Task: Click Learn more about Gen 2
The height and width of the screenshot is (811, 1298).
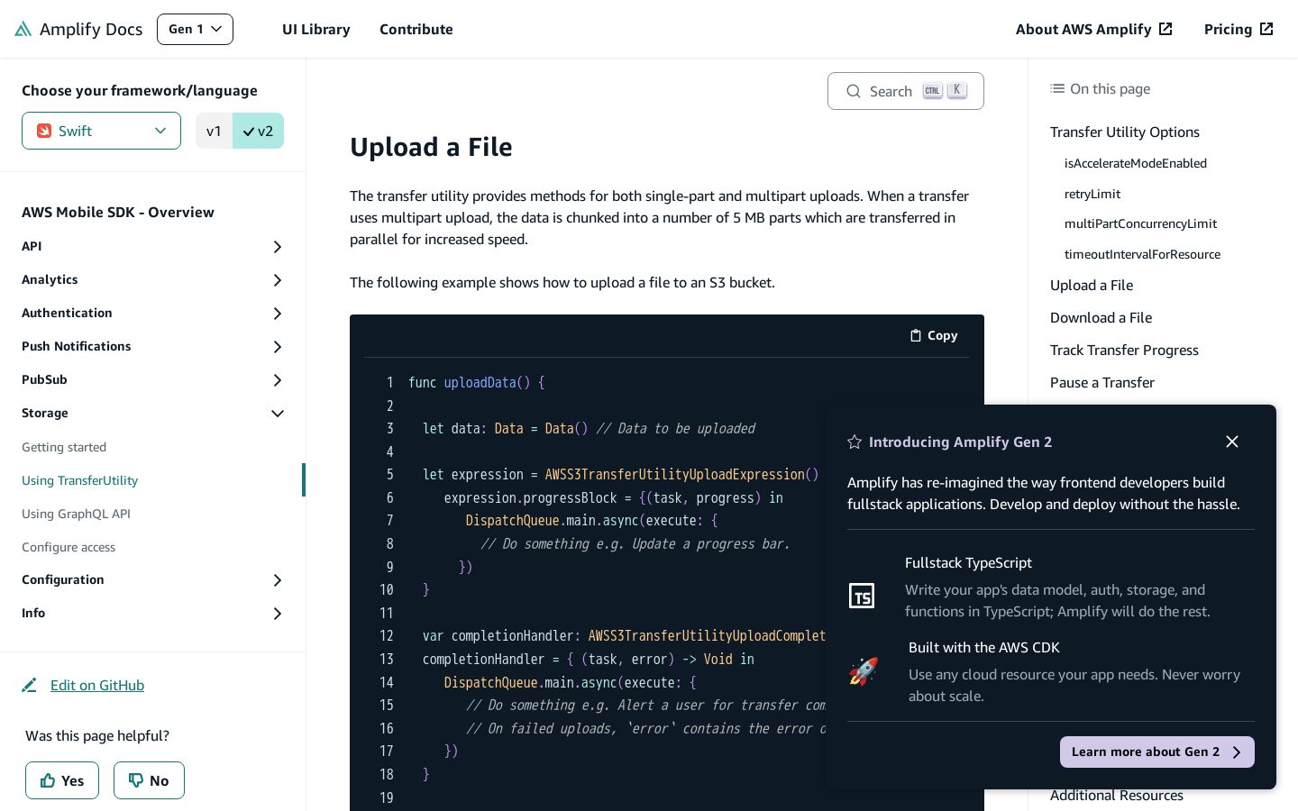Action: [1156, 752]
